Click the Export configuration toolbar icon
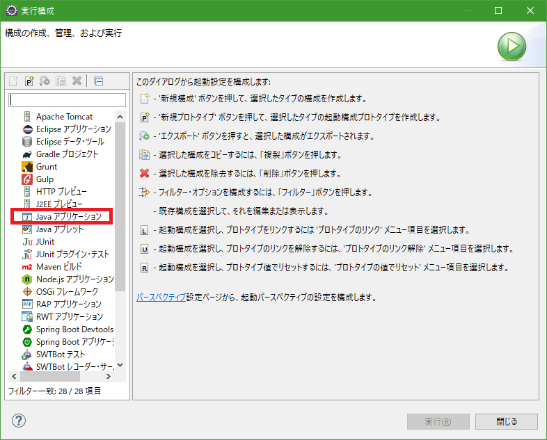 point(45,81)
